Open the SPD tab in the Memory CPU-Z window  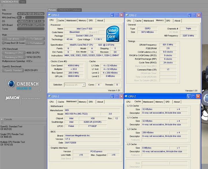pyautogui.click(x=168, y=21)
